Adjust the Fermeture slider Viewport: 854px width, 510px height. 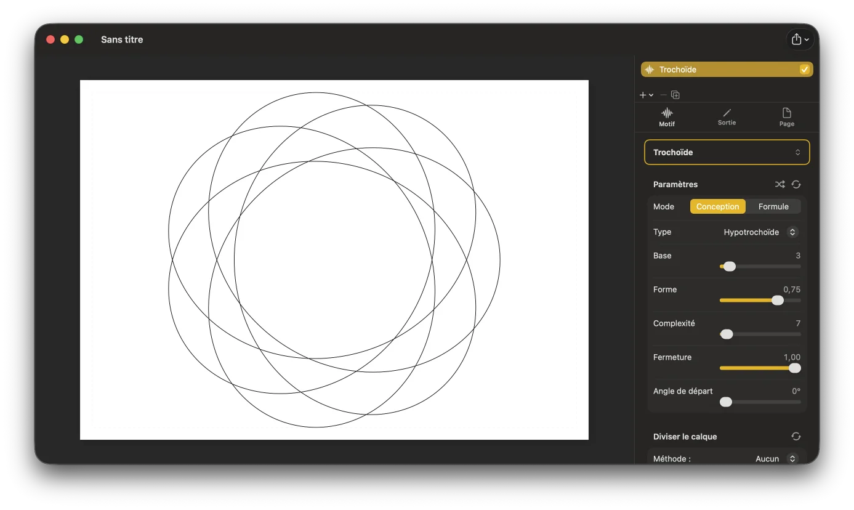(x=760, y=368)
